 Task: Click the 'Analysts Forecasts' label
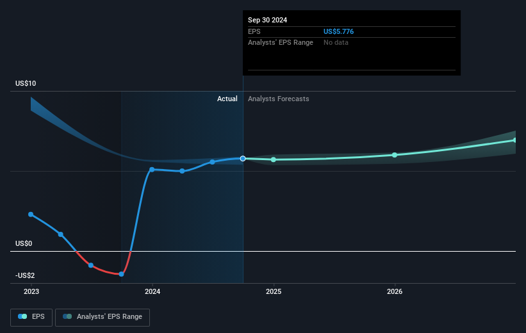[x=279, y=99]
